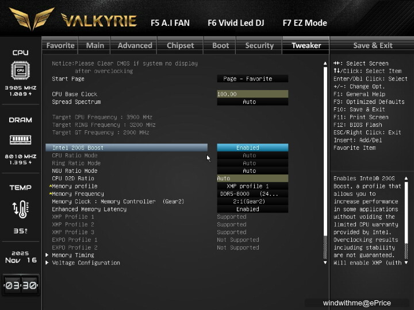Open the Memory profile XMP dropdown
414x310 pixels.
tap(252, 187)
